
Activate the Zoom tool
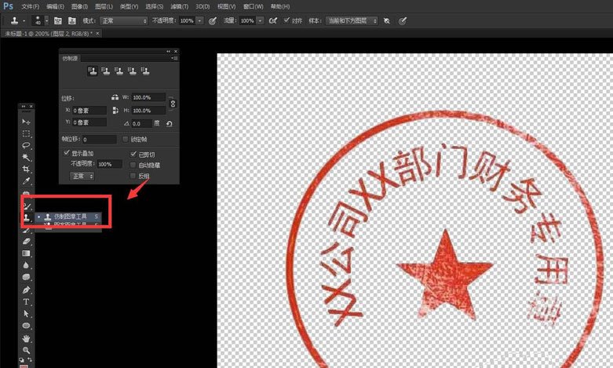[x=26, y=350]
